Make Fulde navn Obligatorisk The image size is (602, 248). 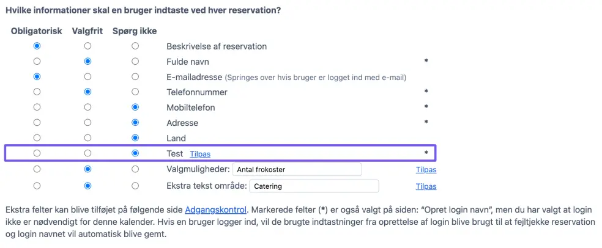tap(37, 61)
